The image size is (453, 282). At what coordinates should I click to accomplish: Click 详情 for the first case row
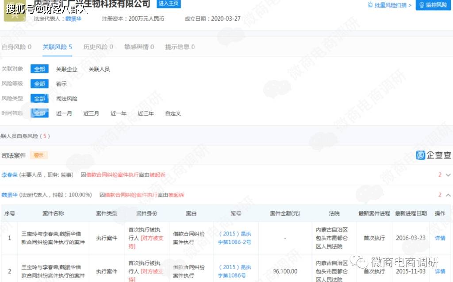click(x=440, y=238)
